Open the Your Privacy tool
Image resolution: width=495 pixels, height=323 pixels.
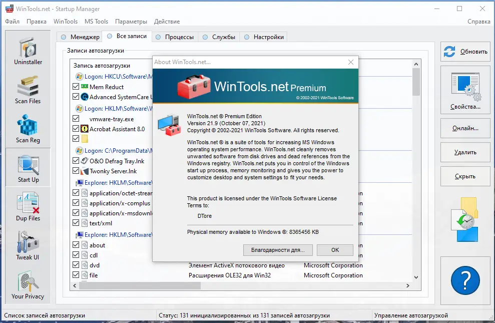point(28,285)
